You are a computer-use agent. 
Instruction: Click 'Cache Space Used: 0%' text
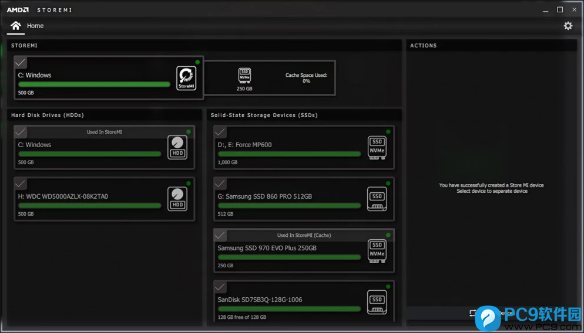point(306,78)
